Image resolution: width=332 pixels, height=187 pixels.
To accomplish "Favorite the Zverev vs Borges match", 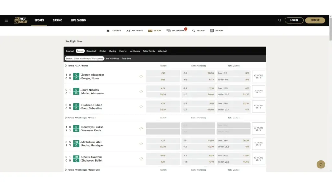I will (141, 77).
